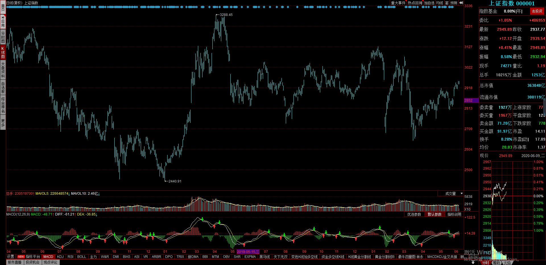Click the highlighted 2019-05-15 date marker
The width and height of the screenshot is (546, 265).
(248, 252)
